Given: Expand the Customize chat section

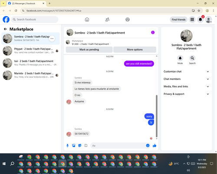Looking at the screenshot, I should [186, 71].
